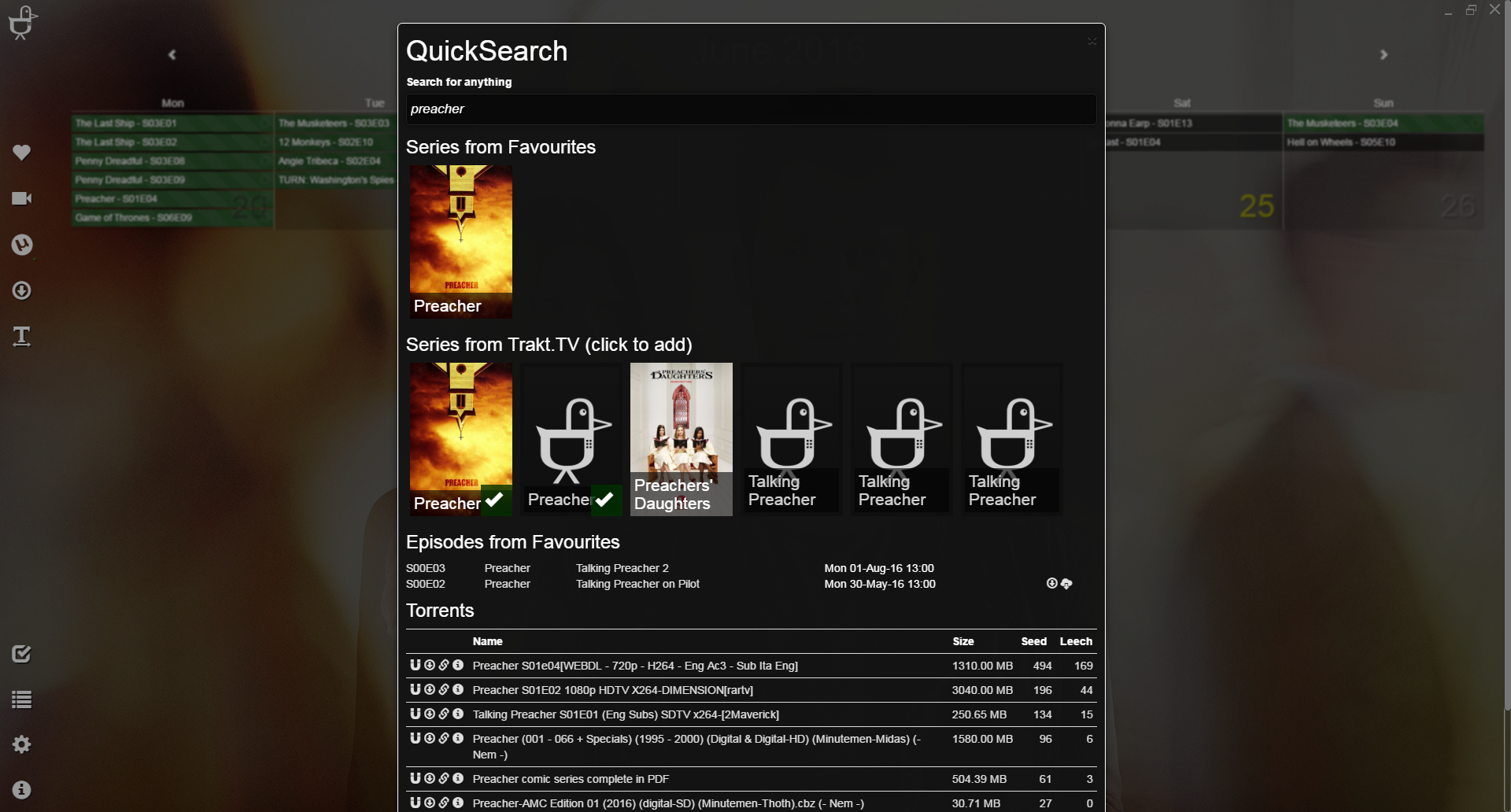
Task: Click 'Angie Tribeca - S02E04' in calendar
Action: 336,161
